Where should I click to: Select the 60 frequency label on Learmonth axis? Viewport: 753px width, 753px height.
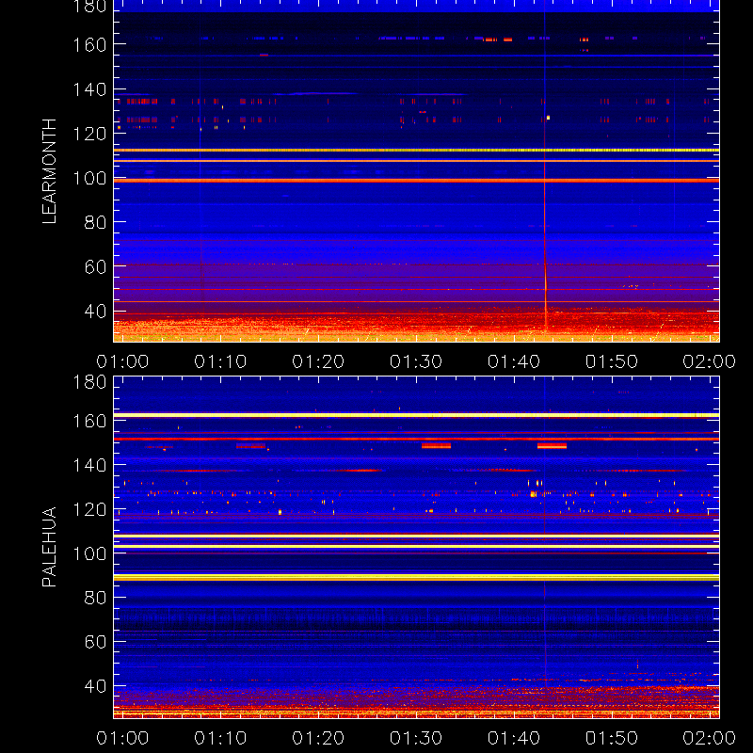96,267
